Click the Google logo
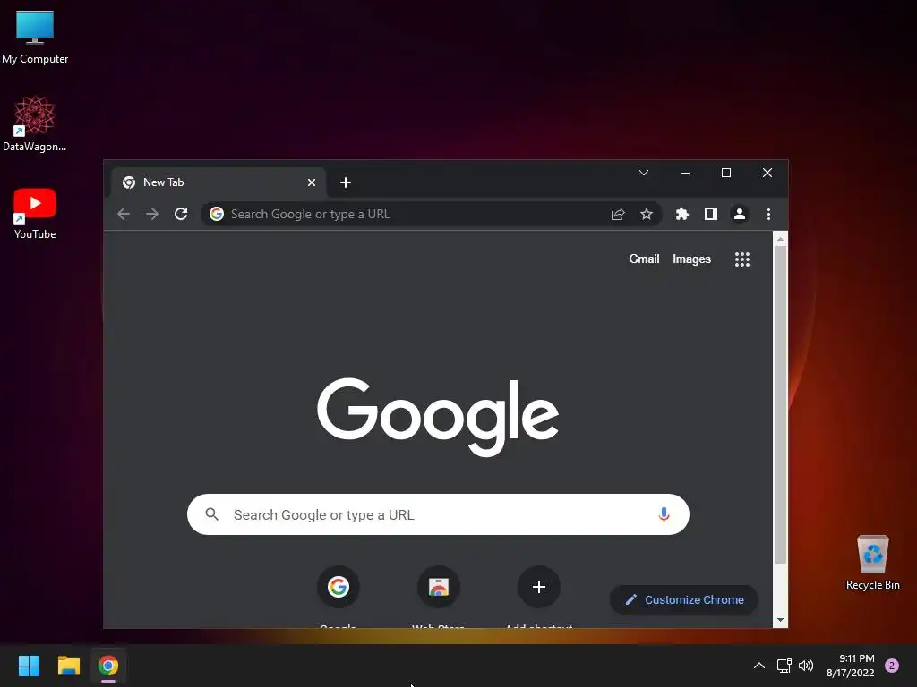The height and width of the screenshot is (687, 917). [438, 417]
